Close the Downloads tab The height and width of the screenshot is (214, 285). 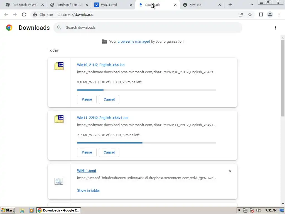[x=175, y=5]
